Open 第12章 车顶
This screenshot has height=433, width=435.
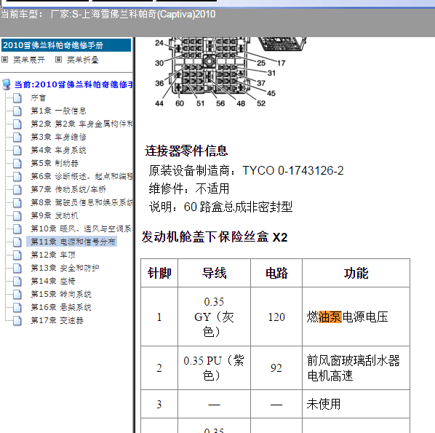point(52,255)
